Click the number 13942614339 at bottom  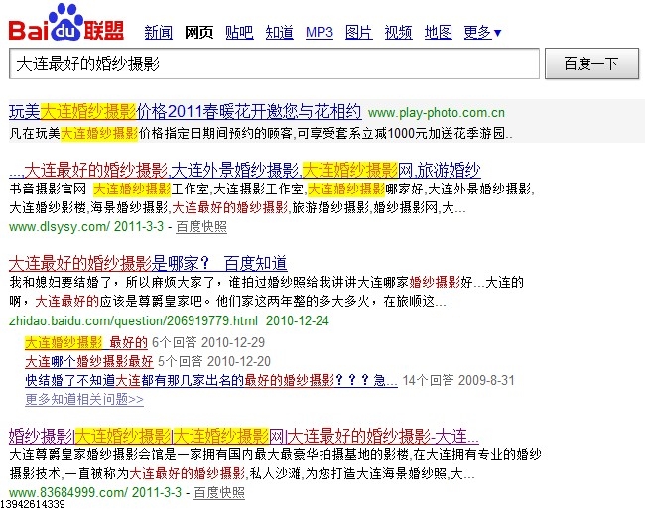[x=33, y=504]
